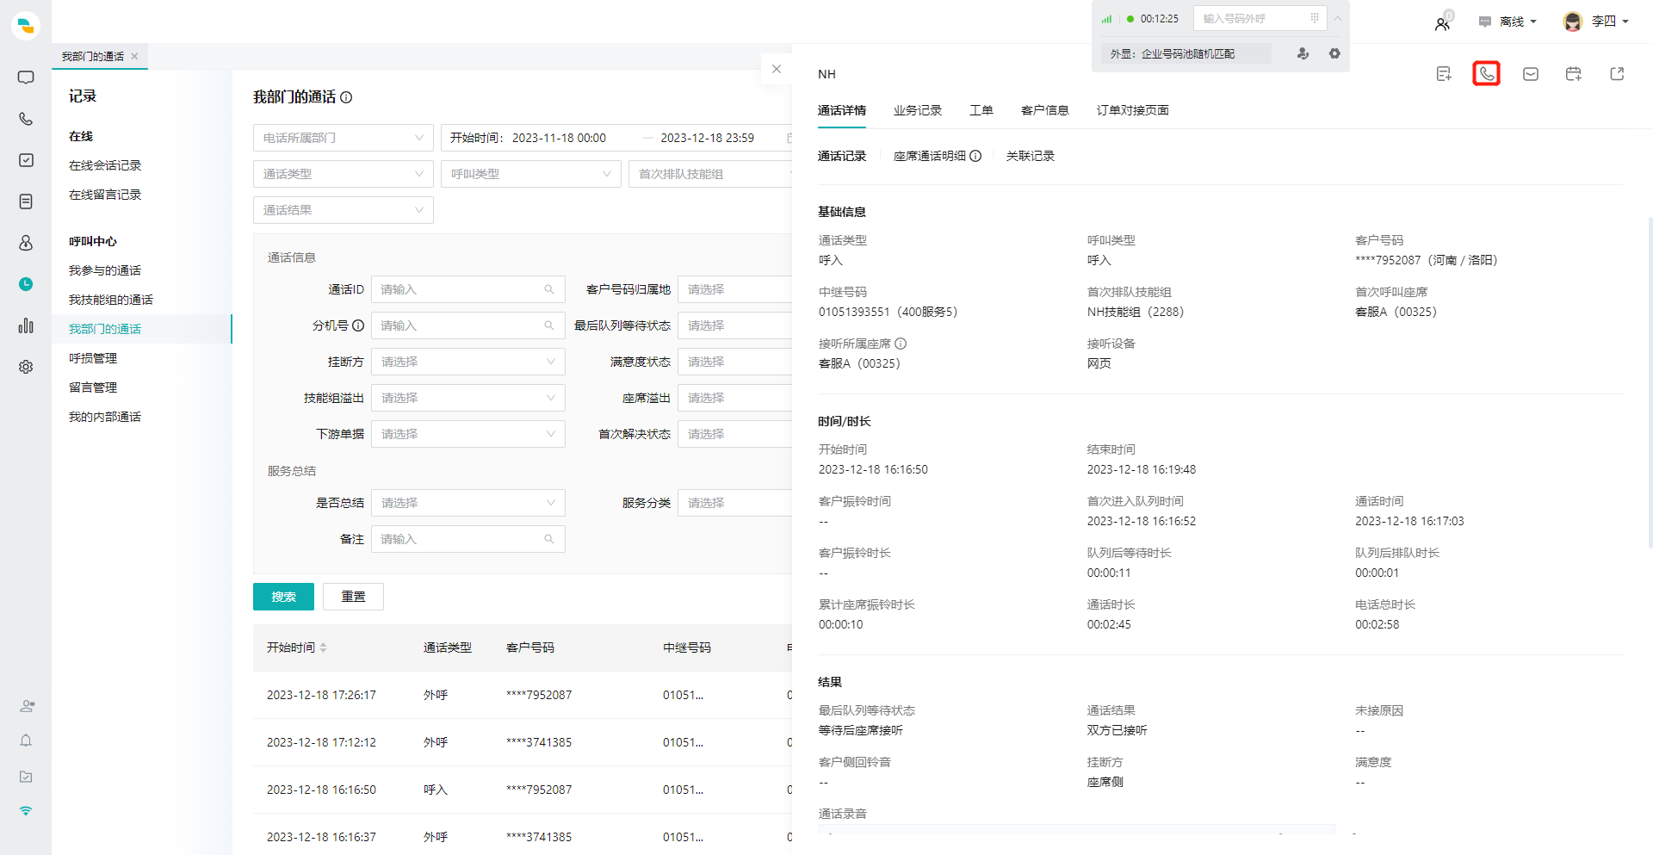Click info icon beside 接听所属座席
1653x855 pixels.
click(x=901, y=344)
